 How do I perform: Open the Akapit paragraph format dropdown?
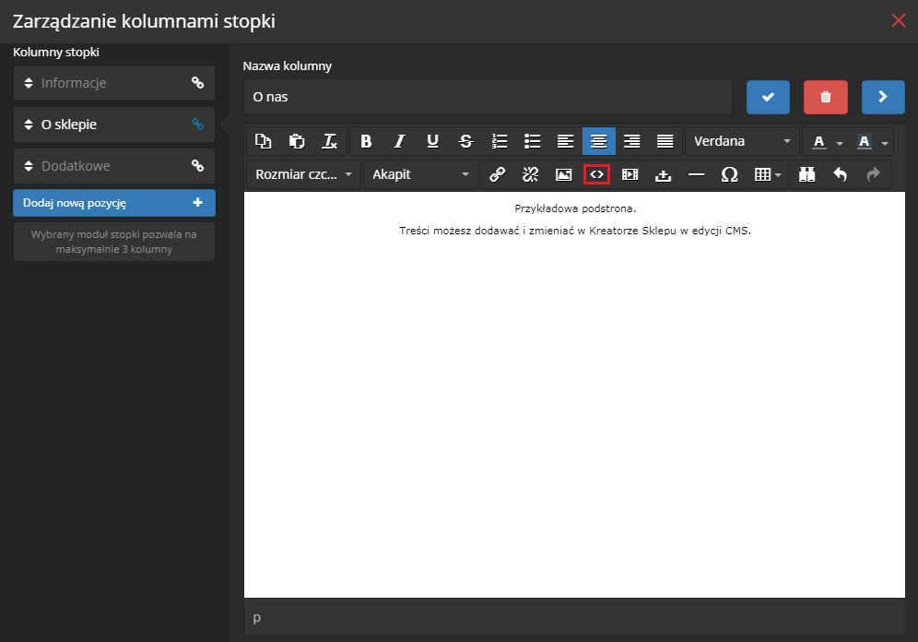click(x=421, y=174)
